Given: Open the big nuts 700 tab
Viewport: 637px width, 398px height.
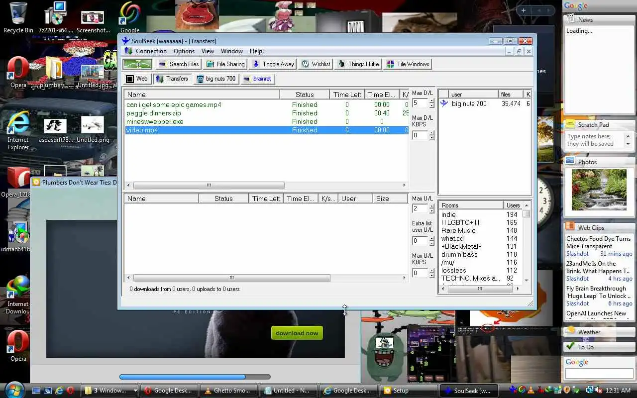Looking at the screenshot, I should [216, 79].
